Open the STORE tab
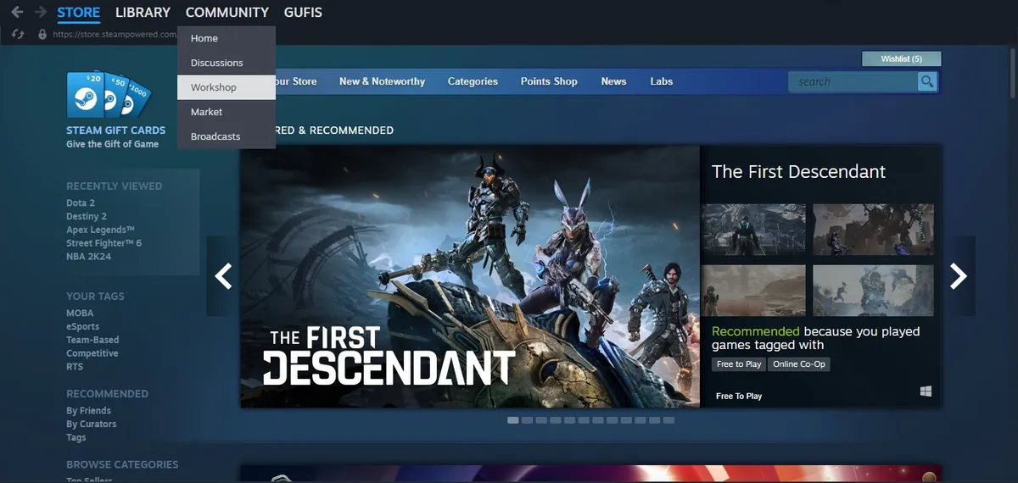The height and width of the screenshot is (483, 1018). pyautogui.click(x=79, y=13)
